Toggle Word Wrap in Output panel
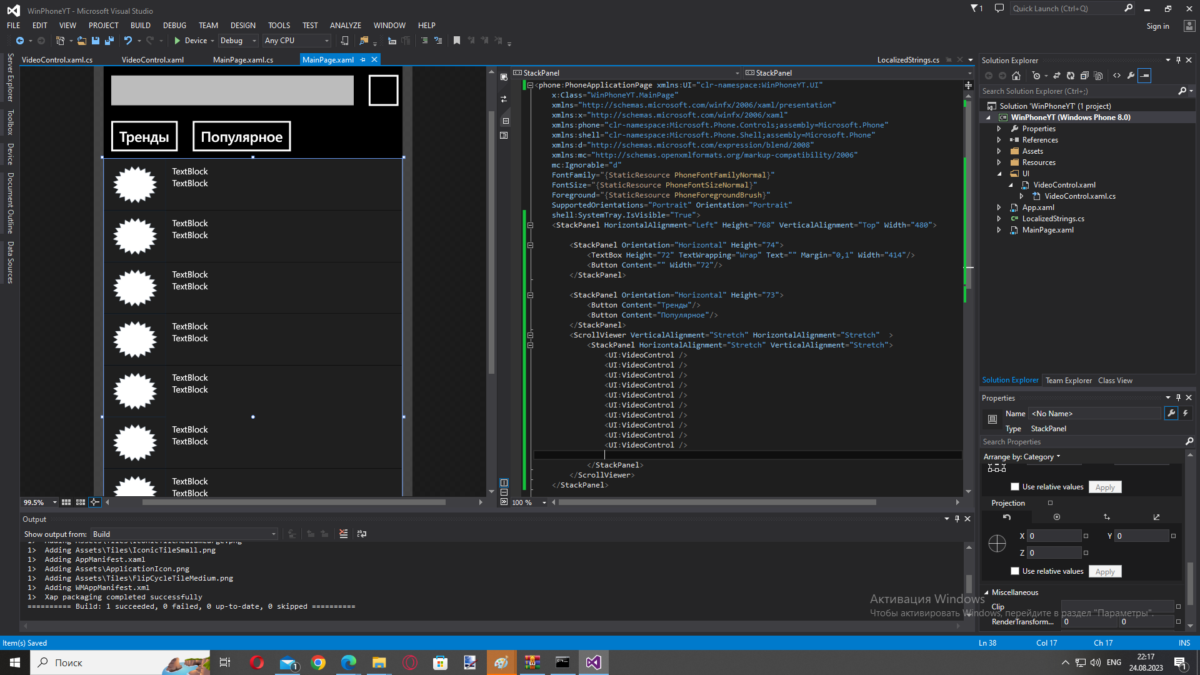This screenshot has width=1200, height=675. (361, 534)
